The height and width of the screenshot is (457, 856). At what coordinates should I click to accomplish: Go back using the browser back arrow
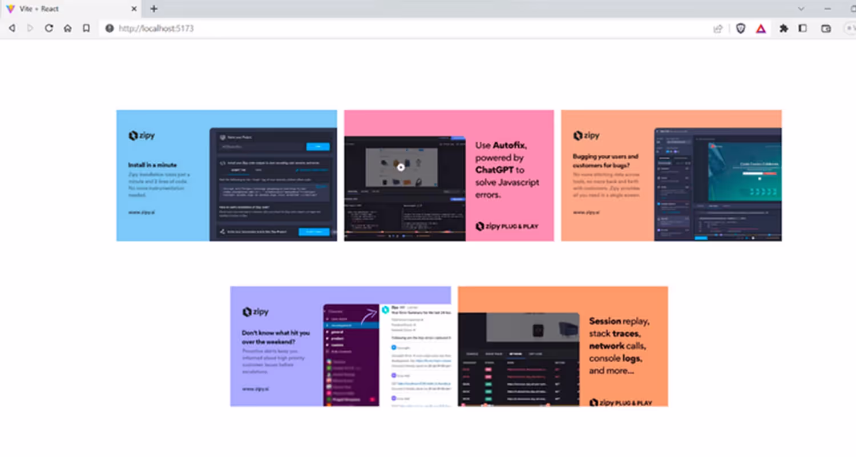click(x=11, y=28)
